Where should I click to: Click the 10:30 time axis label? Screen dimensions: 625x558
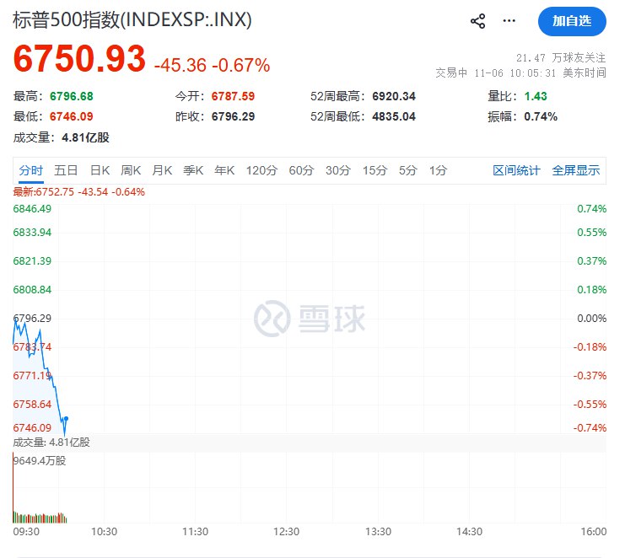(x=104, y=532)
